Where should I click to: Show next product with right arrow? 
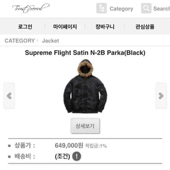click(161, 96)
